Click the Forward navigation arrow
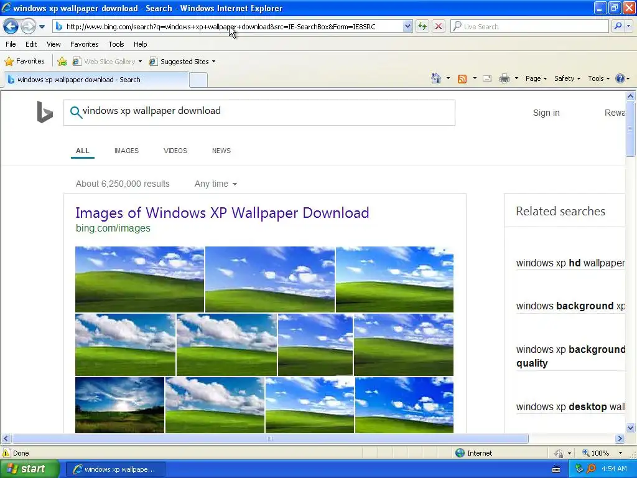Viewport: 637px width, 478px height. pos(28,27)
